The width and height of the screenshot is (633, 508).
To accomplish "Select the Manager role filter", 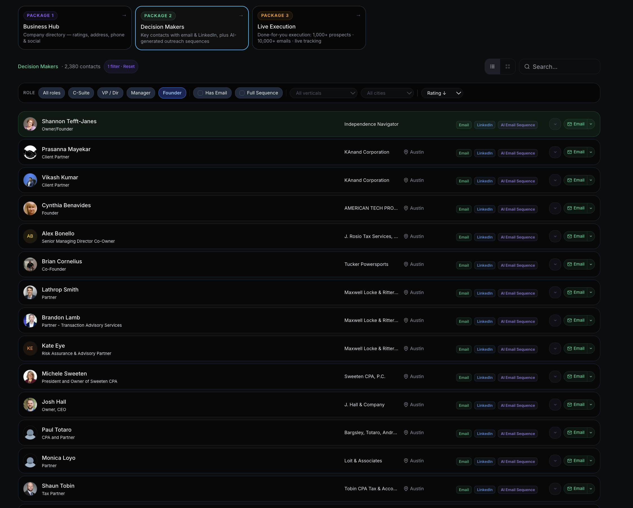I will [x=141, y=93].
